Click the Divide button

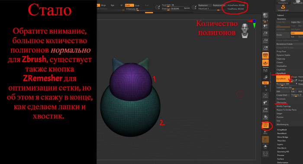(x=283, y=35)
